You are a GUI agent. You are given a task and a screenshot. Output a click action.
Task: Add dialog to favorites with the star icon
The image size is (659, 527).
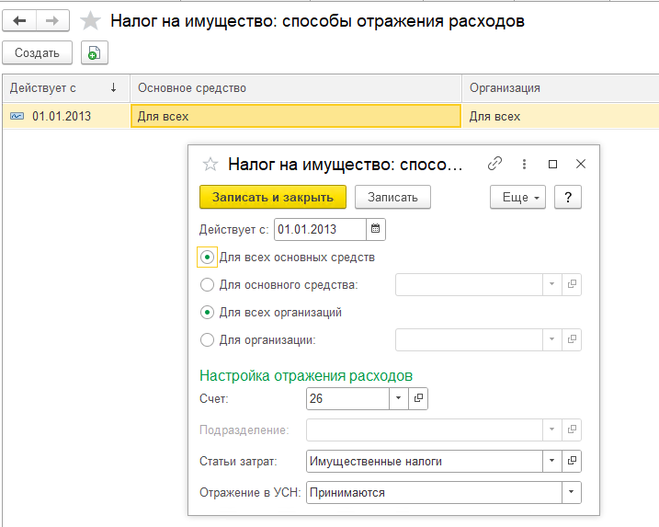210,164
